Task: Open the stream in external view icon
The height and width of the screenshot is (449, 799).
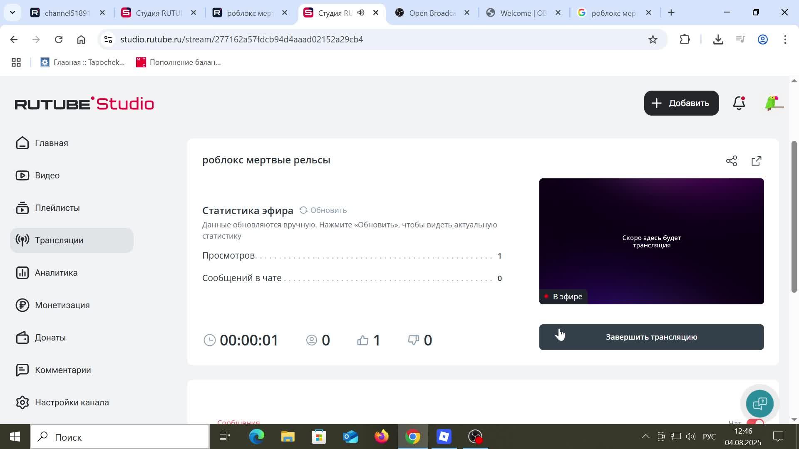Action: [757, 160]
